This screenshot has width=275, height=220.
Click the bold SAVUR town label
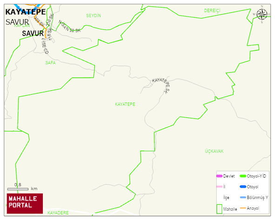coord(33,34)
